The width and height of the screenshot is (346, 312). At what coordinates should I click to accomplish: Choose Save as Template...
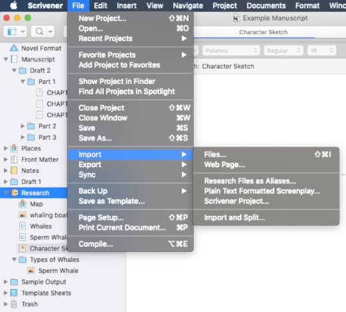[x=131, y=201]
